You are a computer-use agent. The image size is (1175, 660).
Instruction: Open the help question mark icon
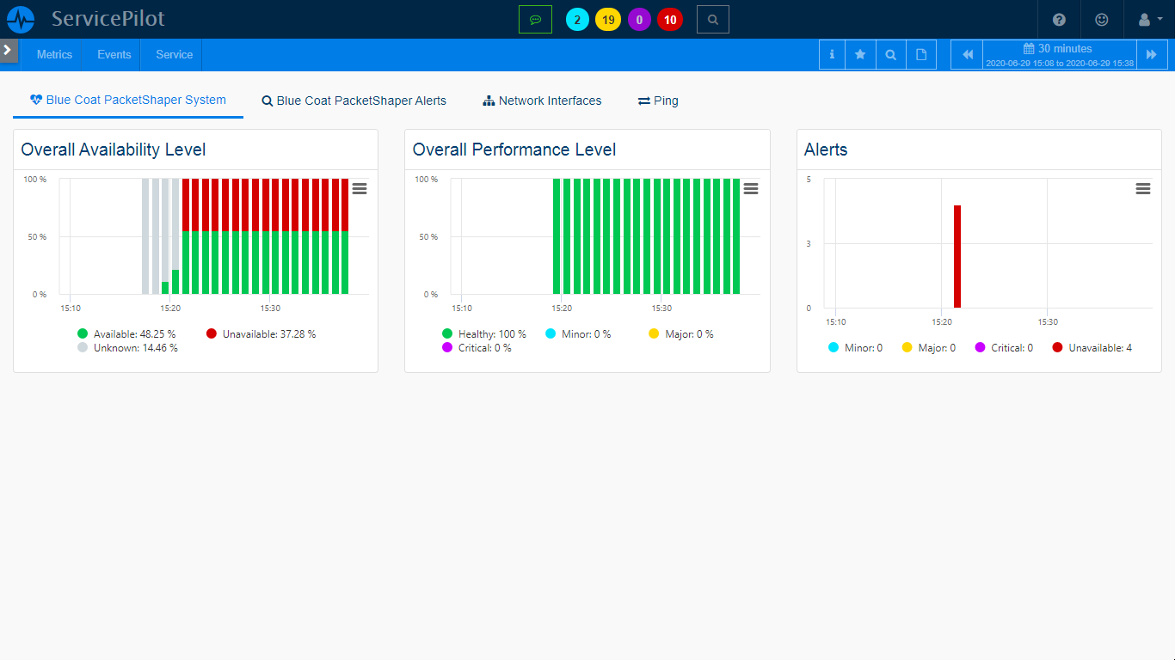click(1059, 20)
